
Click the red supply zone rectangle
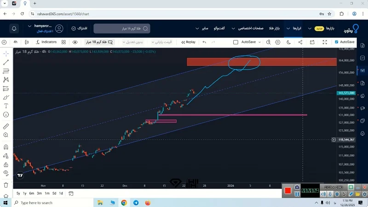click(x=212, y=62)
